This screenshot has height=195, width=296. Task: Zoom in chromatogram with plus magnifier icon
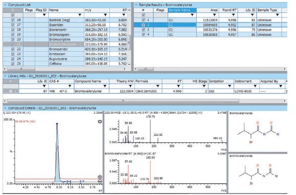(x=100, y=177)
